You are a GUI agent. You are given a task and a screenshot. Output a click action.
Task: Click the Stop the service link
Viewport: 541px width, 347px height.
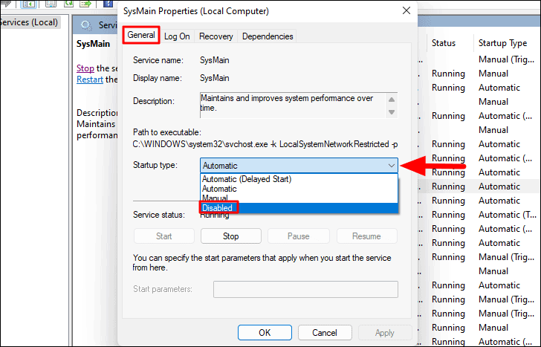point(85,68)
